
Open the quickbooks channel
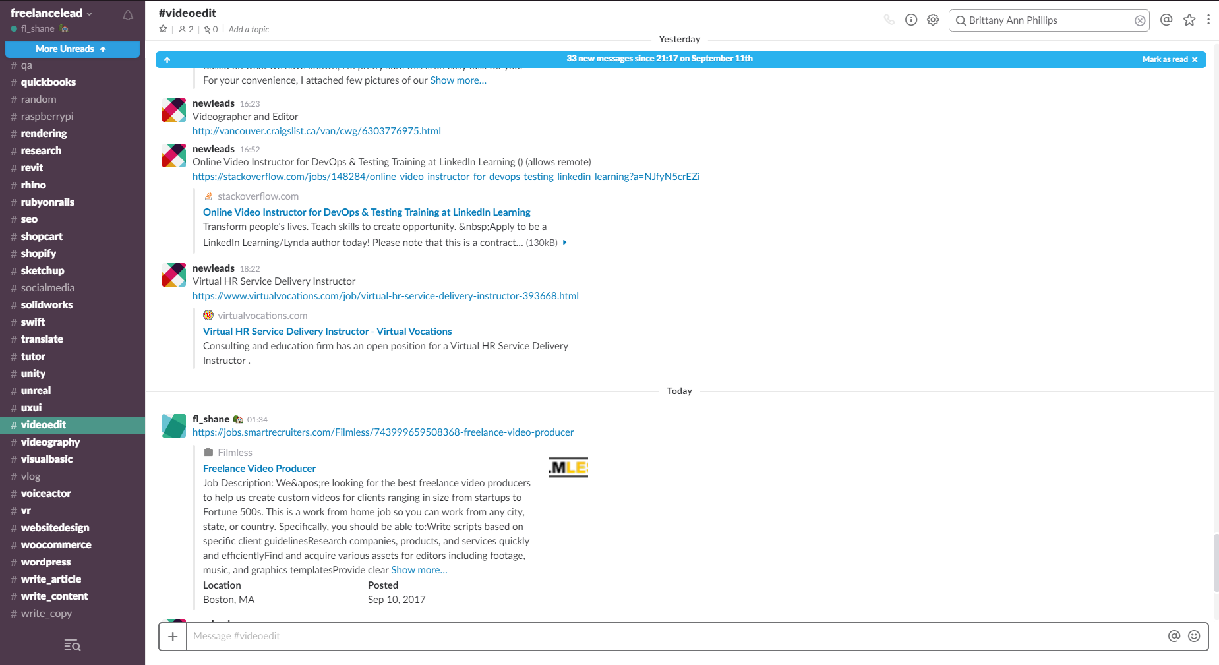(x=73, y=82)
